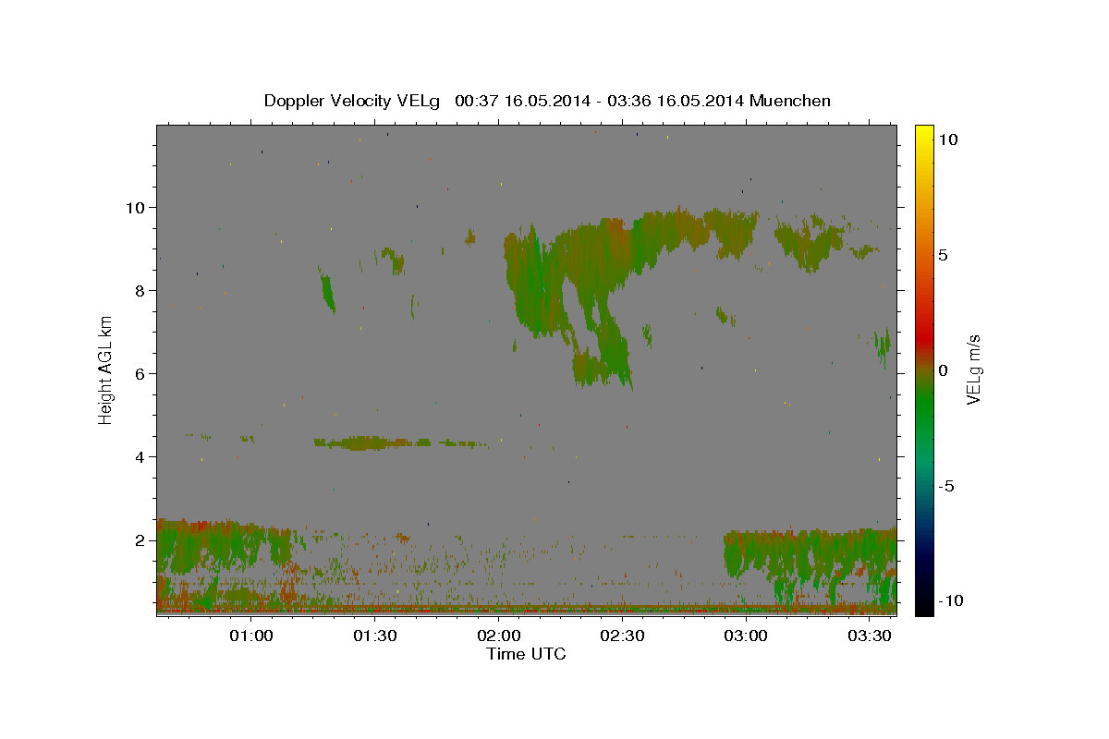Click the 'Time UTC' axis title

[526, 654]
